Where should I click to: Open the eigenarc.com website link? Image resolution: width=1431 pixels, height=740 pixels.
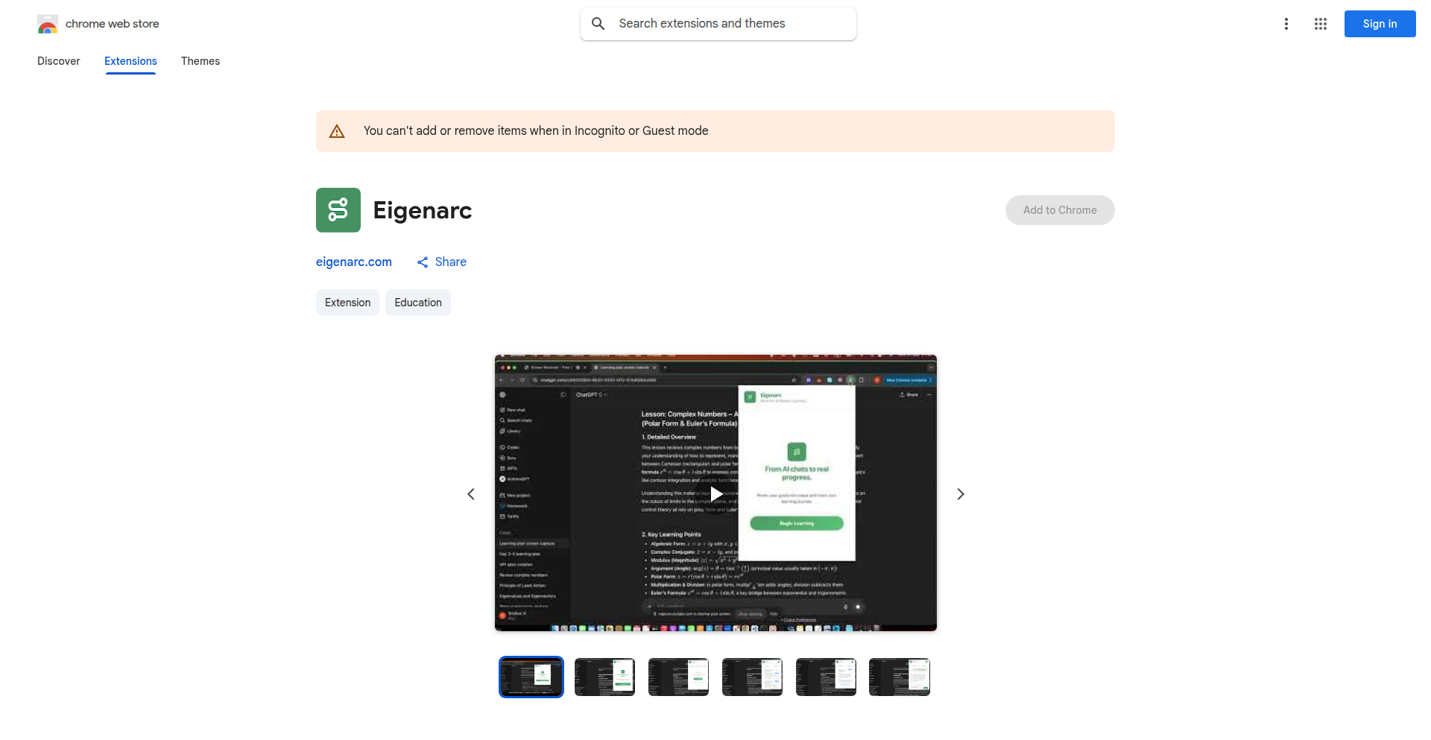[354, 262]
